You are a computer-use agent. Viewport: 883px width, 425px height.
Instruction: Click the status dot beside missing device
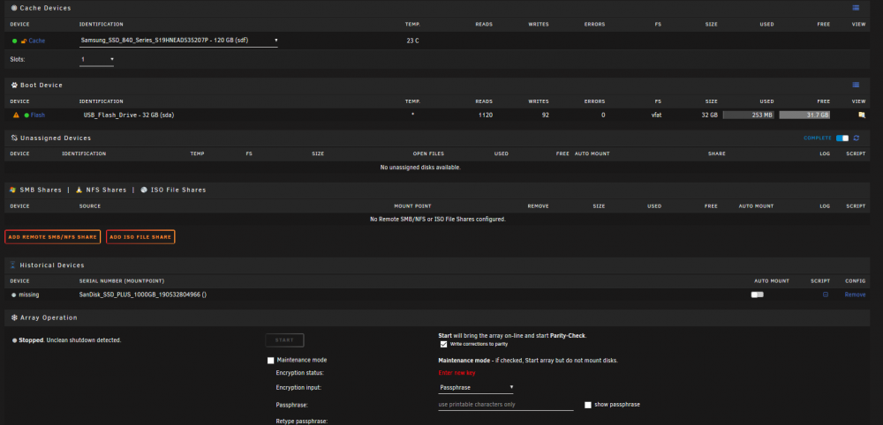point(14,295)
